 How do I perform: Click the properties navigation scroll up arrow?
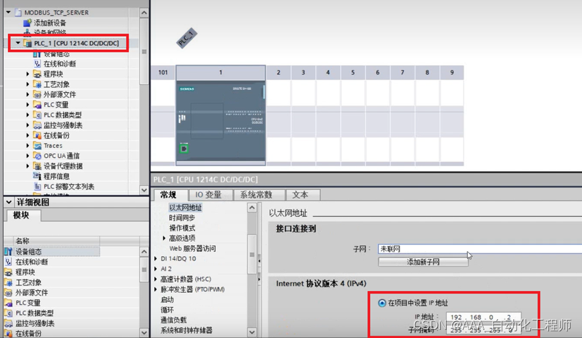tap(252, 208)
